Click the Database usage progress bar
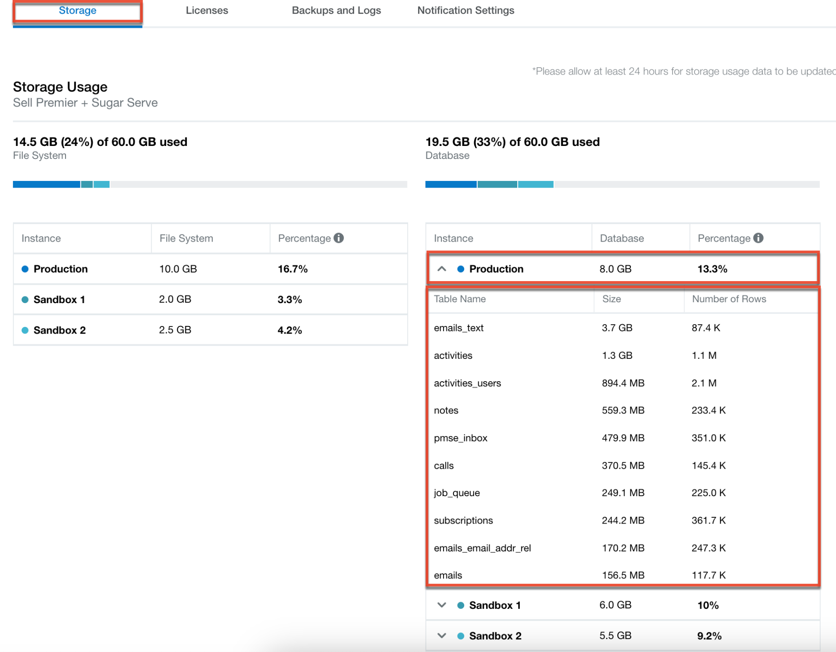 622,184
